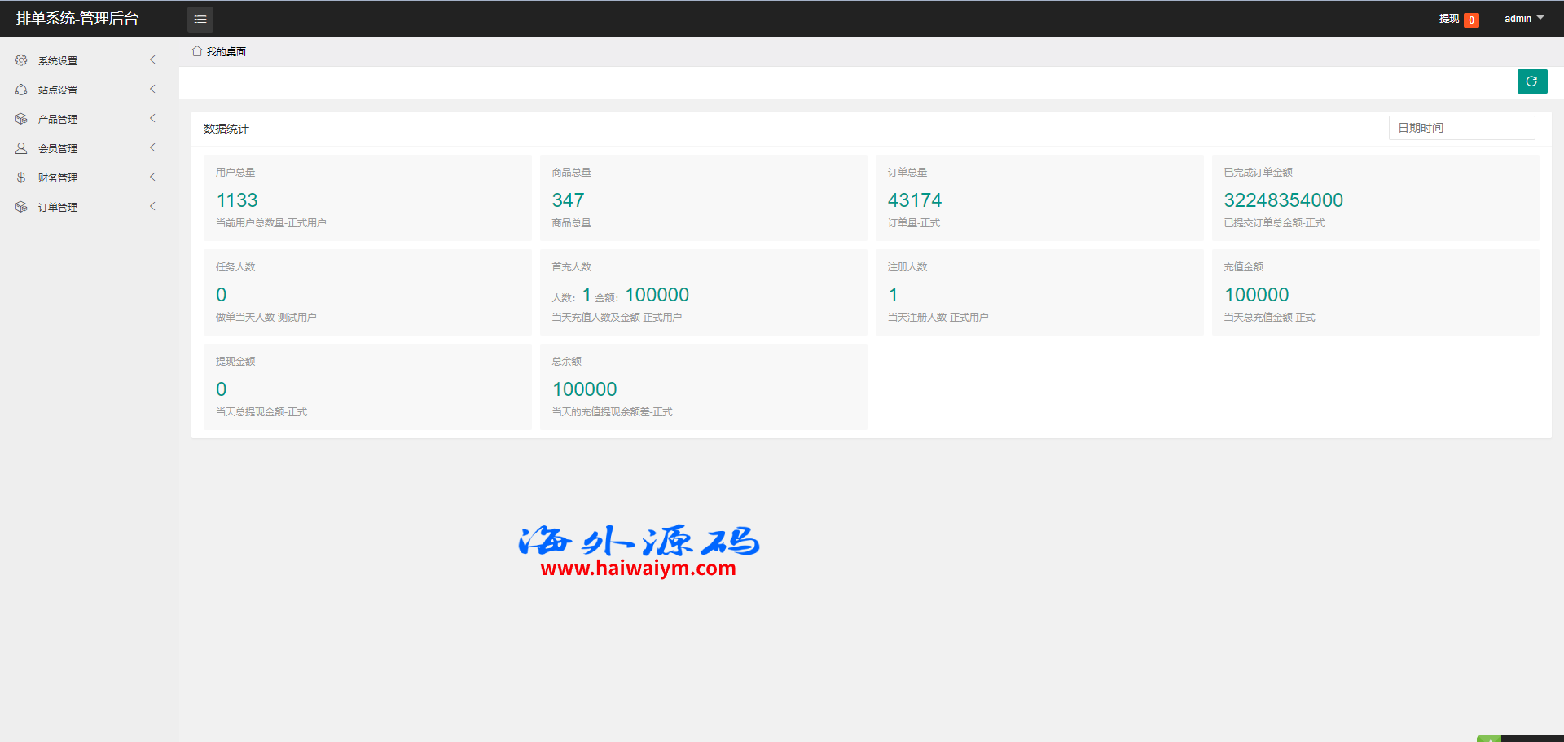
Task: Click the user icon beside 会员管理
Action: [x=21, y=148]
